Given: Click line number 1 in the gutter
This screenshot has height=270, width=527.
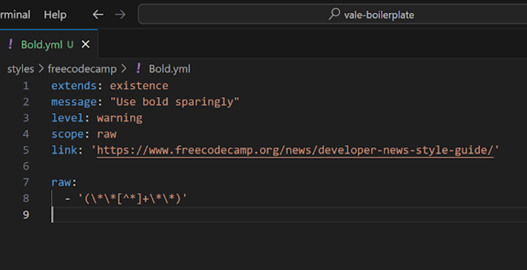Looking at the screenshot, I should pyautogui.click(x=26, y=86).
